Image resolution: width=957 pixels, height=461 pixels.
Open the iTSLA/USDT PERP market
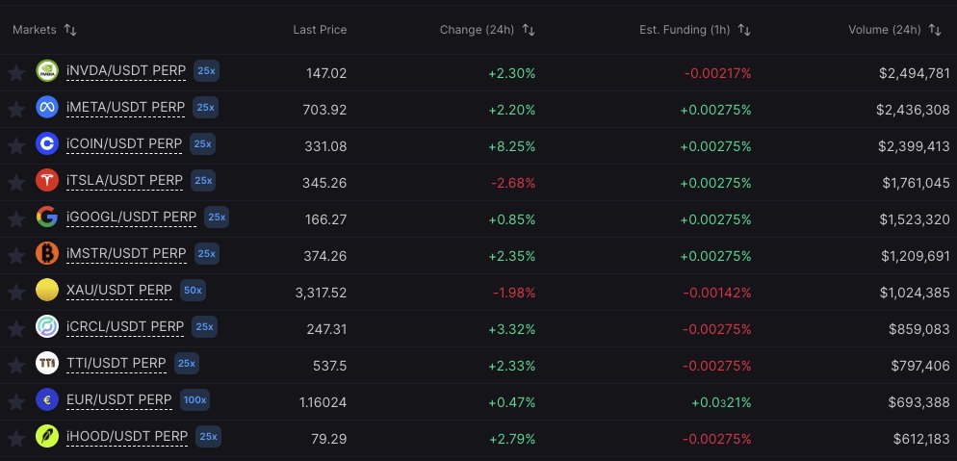[x=124, y=181]
